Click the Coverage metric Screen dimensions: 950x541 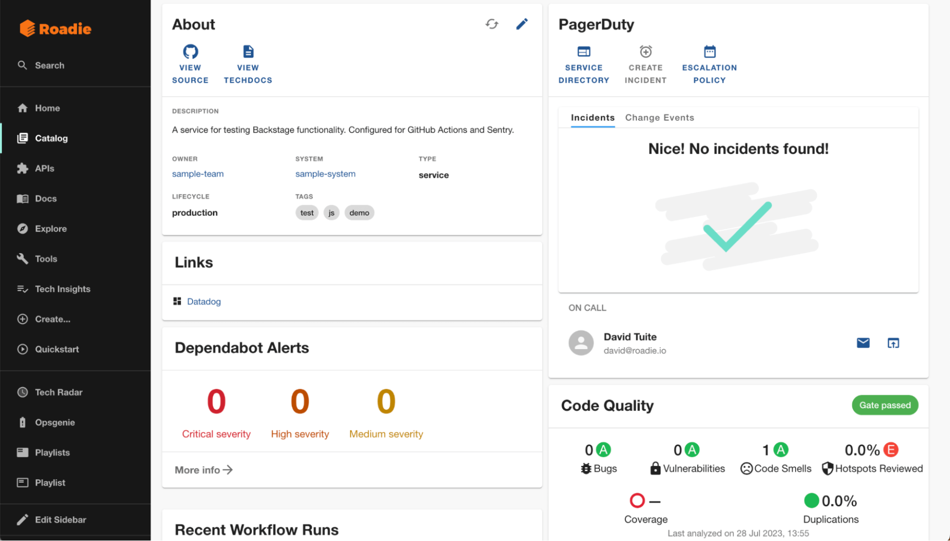[646, 509]
